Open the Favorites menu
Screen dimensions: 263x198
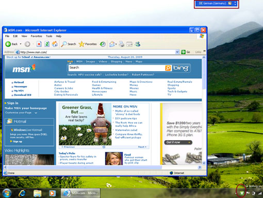[37, 36]
